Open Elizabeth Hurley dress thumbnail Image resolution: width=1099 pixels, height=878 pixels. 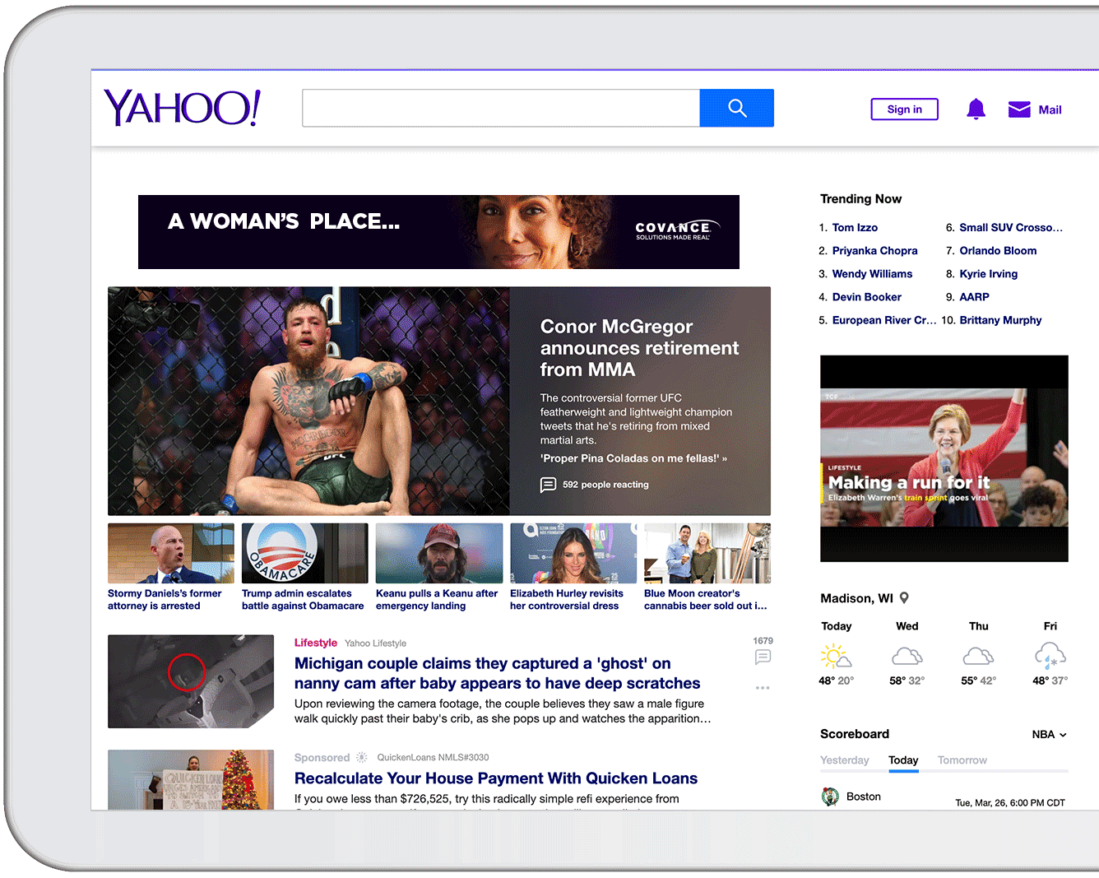pyautogui.click(x=573, y=553)
